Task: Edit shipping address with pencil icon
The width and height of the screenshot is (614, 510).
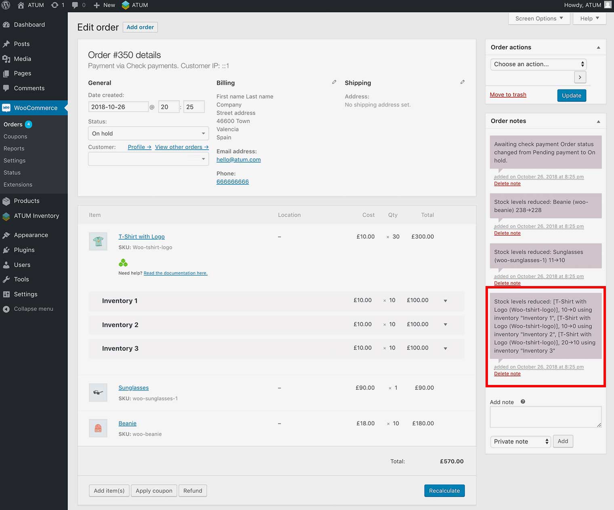Action: (x=463, y=82)
